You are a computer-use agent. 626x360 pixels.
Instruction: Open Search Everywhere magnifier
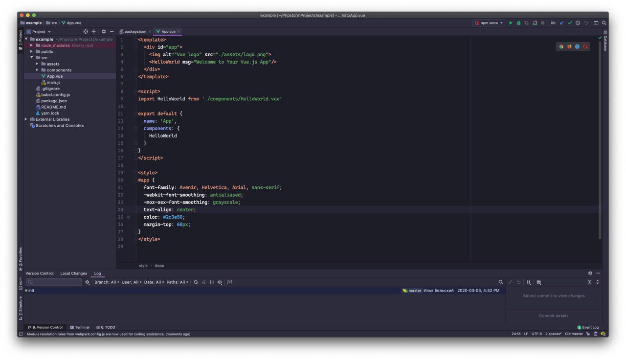tap(604, 23)
